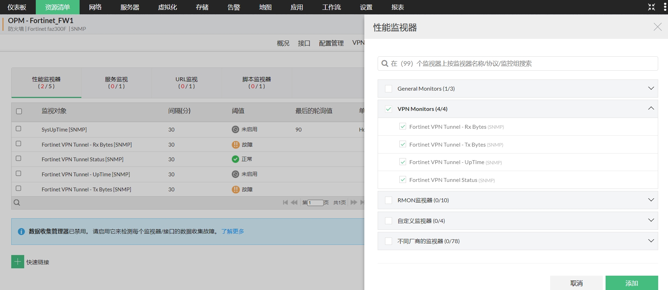The image size is (668, 290).
Task: Sort by the 间隔(分) column header
Action: click(179, 111)
